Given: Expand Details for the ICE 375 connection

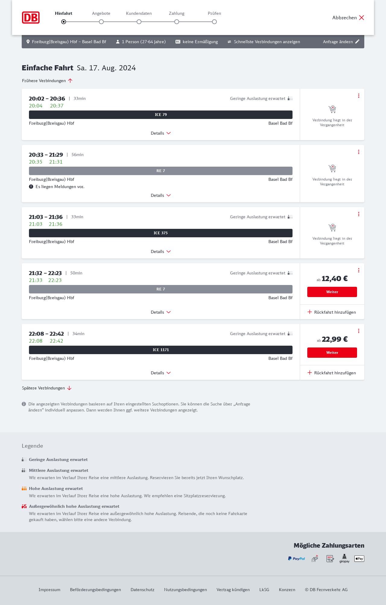Looking at the screenshot, I should pos(161,251).
